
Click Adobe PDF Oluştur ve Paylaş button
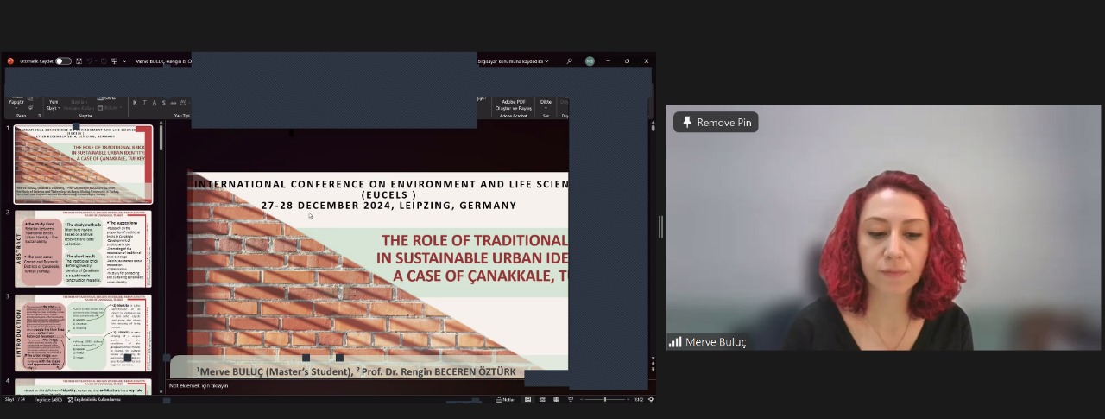[x=513, y=105]
